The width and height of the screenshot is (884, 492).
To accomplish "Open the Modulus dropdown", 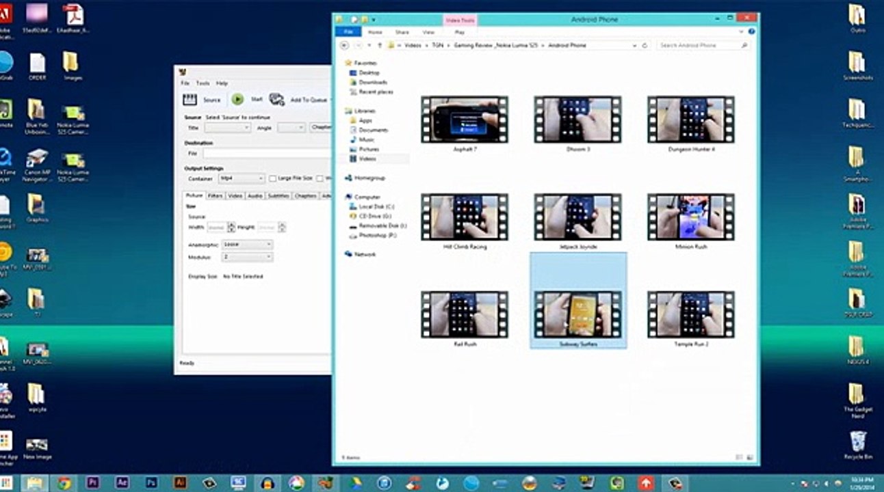I will click(247, 257).
